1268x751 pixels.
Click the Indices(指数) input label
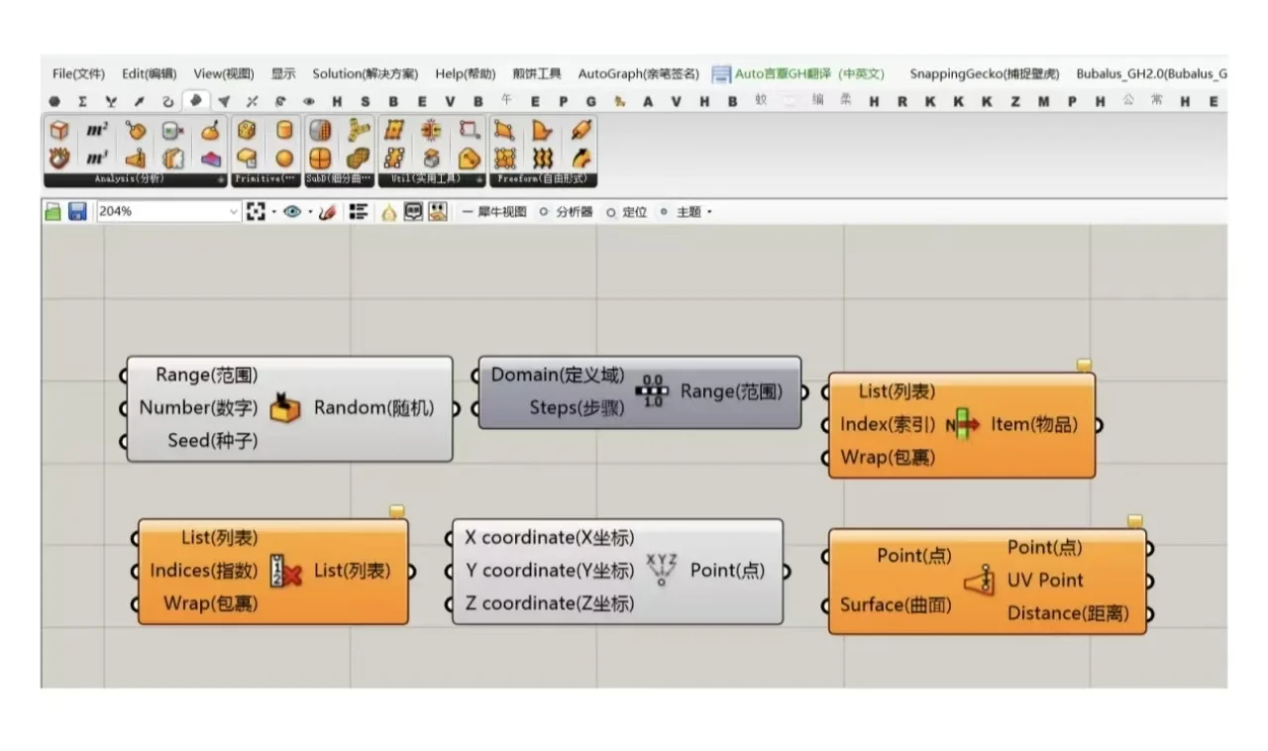203,571
